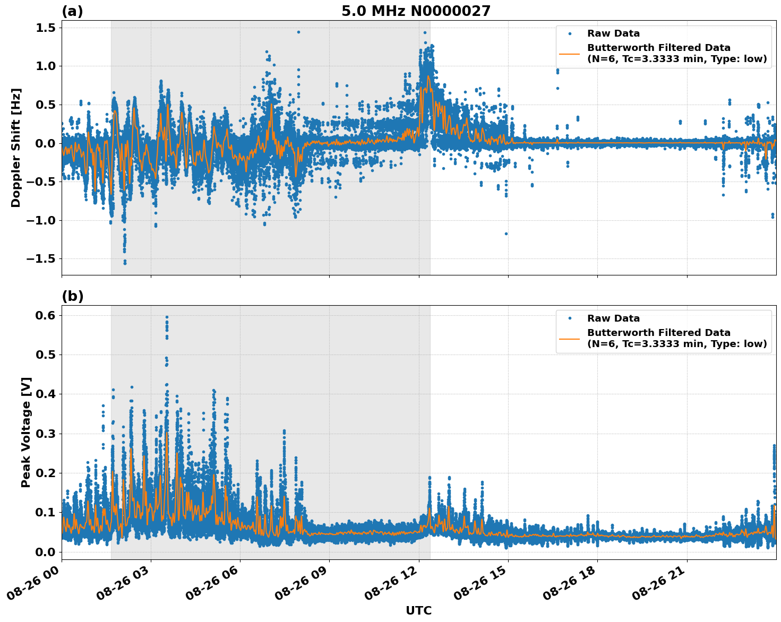This screenshot has width=781, height=622.
Task: Click the "−0.5" Doppler Shift tick
Action: (x=40, y=182)
